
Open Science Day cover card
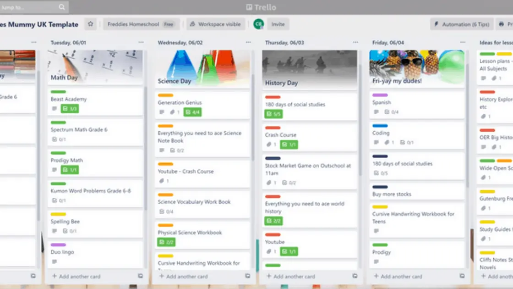coord(202,69)
